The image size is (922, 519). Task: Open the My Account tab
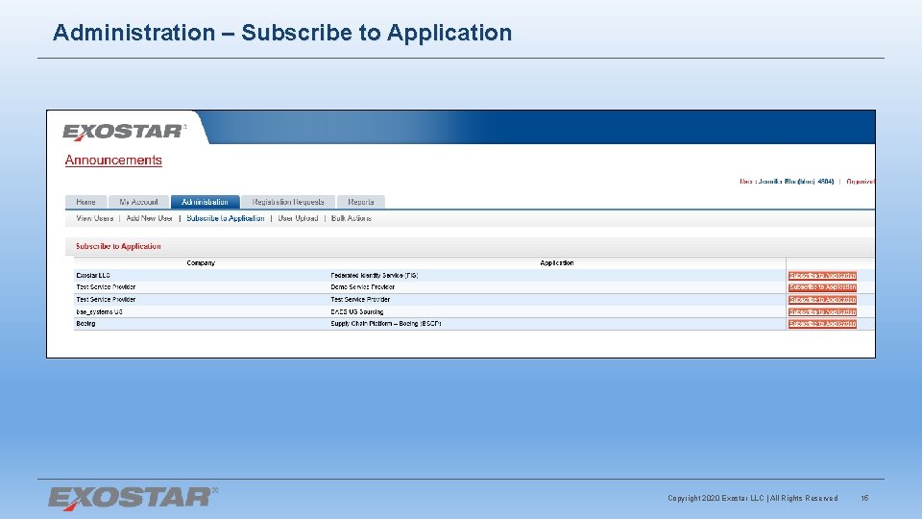(x=138, y=202)
